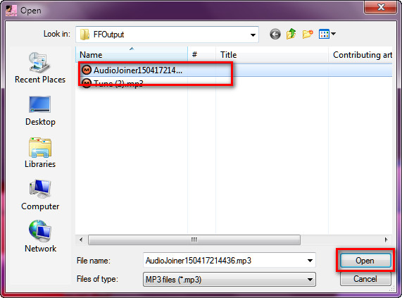Image resolution: width=402 pixels, height=298 pixels.
Task: Sort files by the Name column
Action: 132,55
